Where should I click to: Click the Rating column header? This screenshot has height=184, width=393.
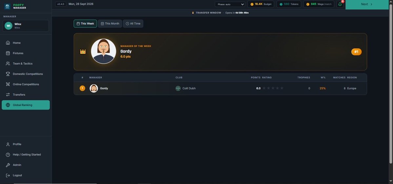(x=267, y=78)
